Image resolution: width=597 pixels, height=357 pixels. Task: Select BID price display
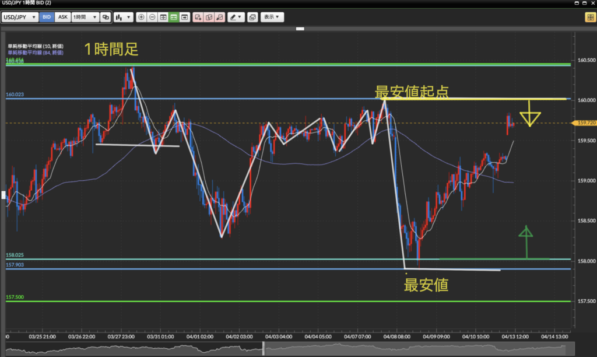[x=47, y=17]
